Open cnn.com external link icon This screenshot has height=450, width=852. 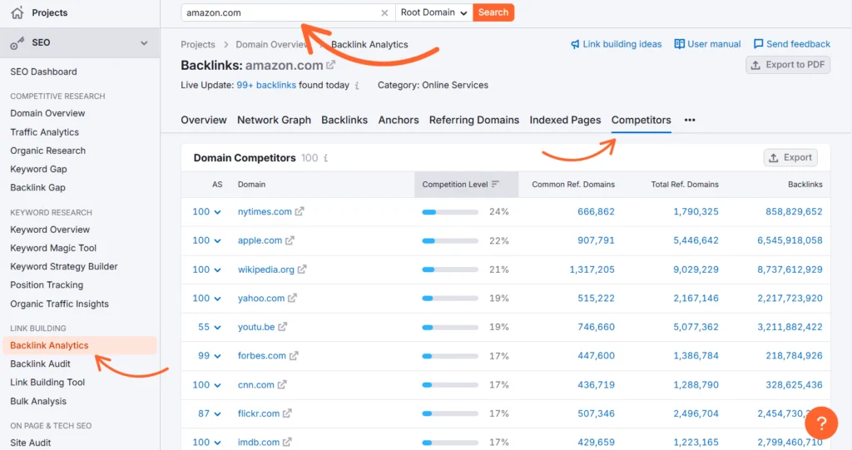tap(282, 384)
